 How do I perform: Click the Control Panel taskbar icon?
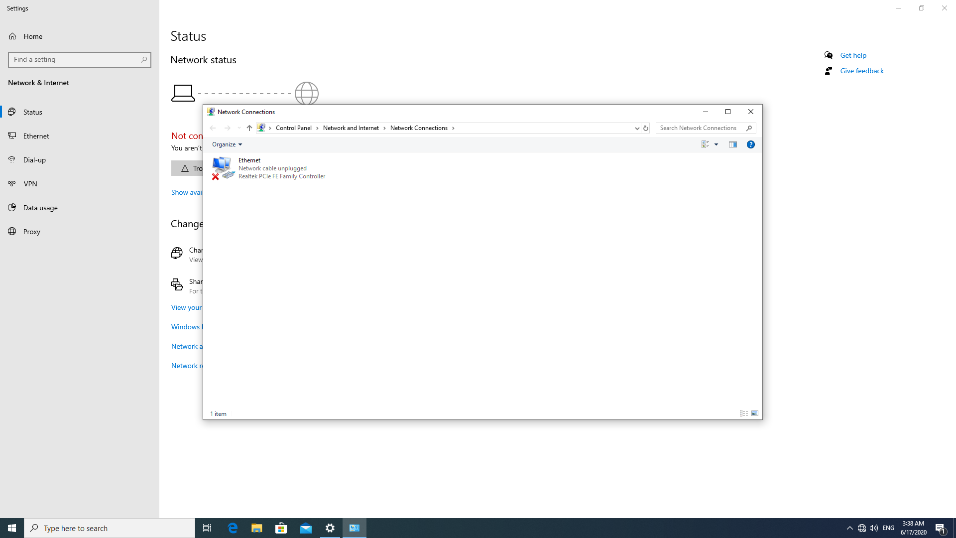click(x=355, y=528)
